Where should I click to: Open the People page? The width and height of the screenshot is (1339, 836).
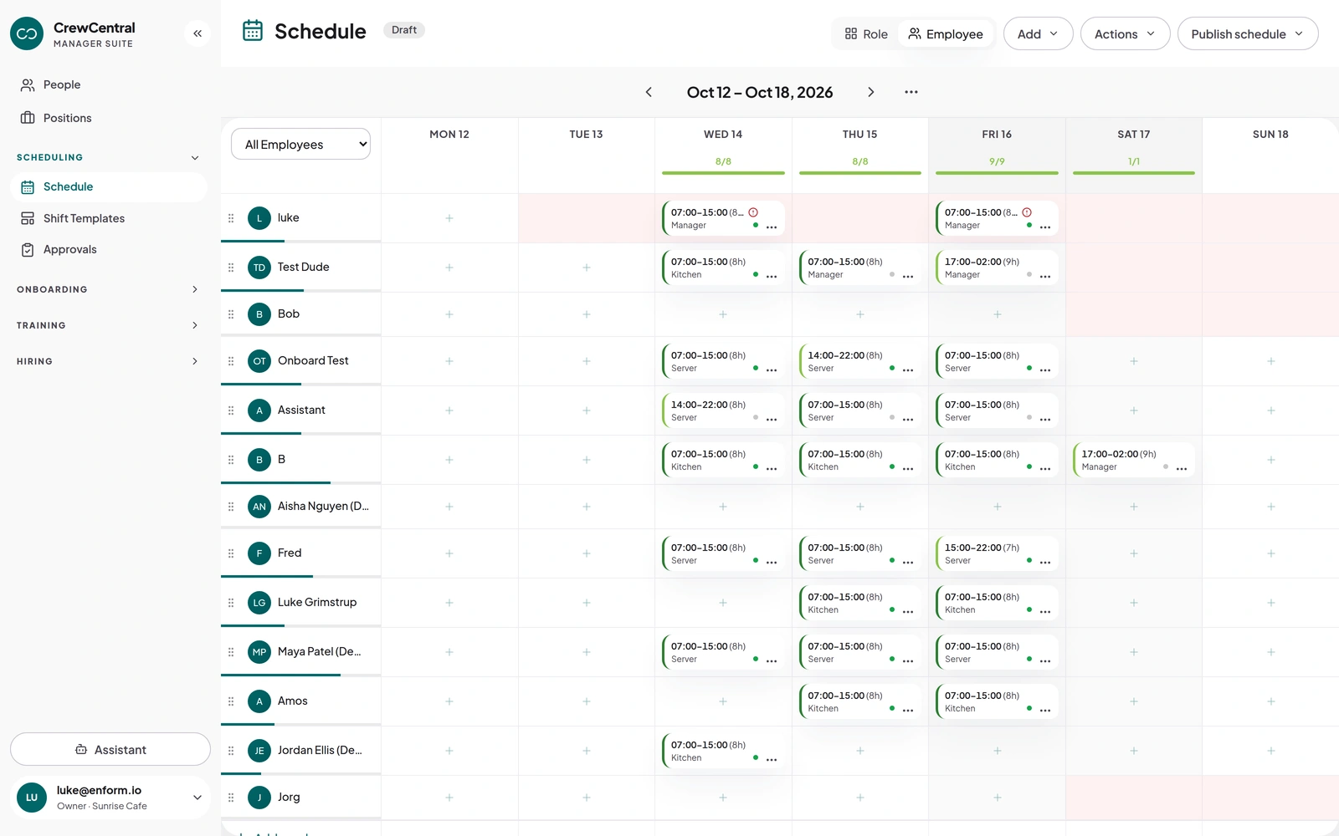tap(109, 84)
